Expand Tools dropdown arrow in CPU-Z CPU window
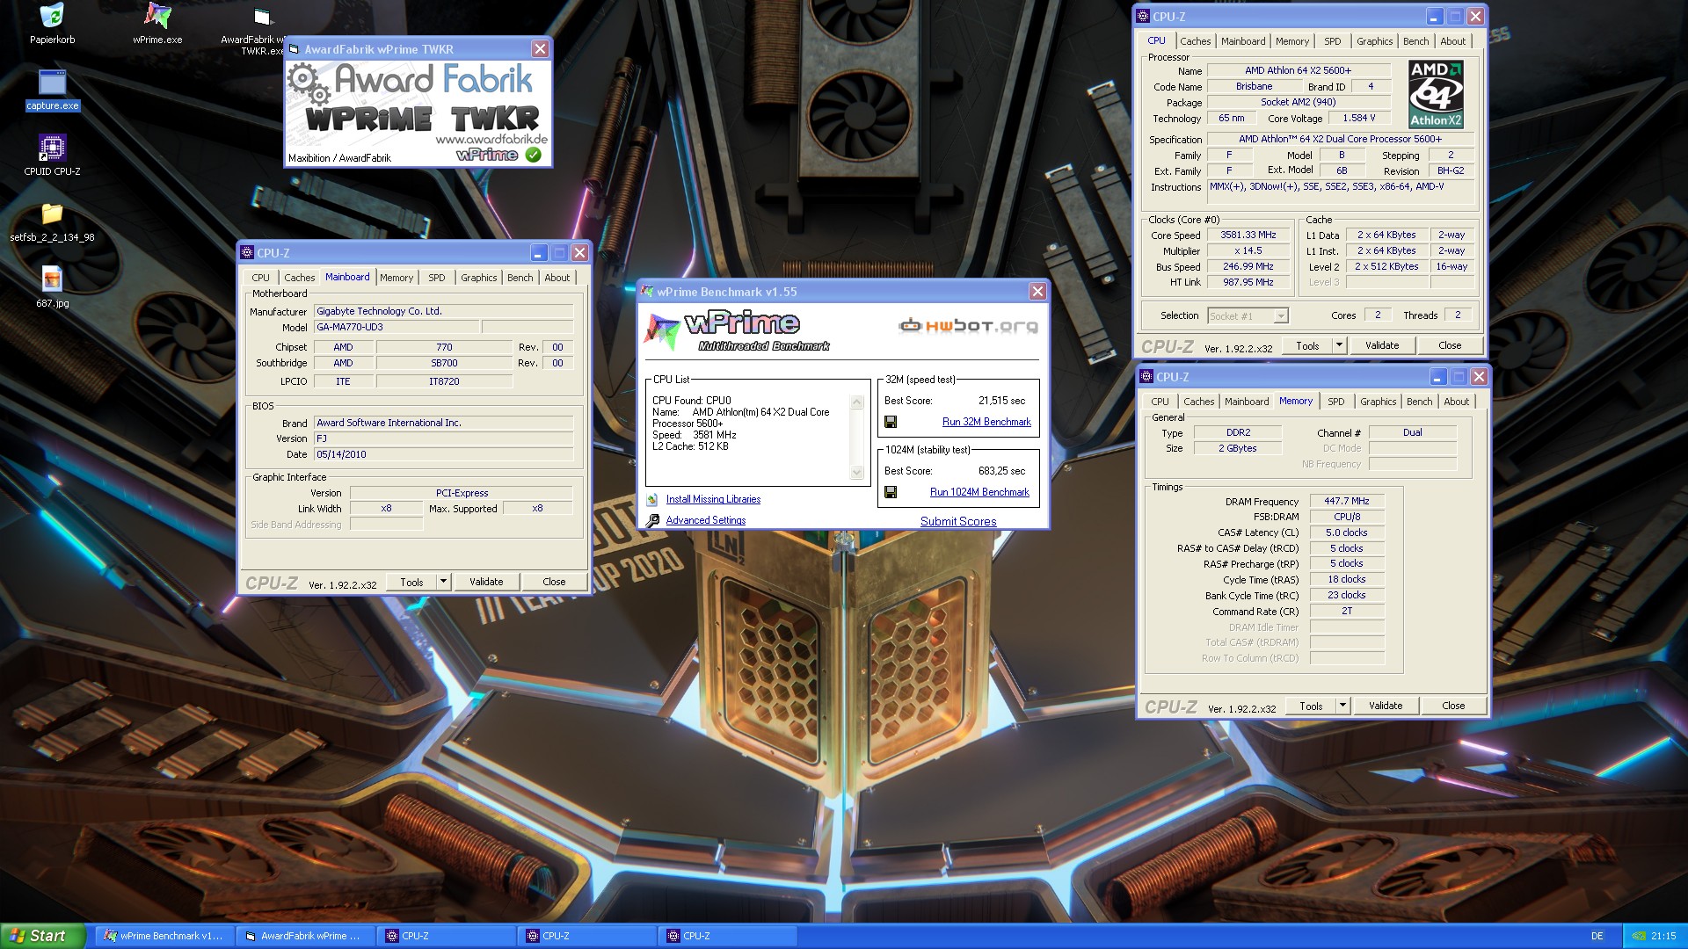The height and width of the screenshot is (949, 1688). tap(1339, 345)
